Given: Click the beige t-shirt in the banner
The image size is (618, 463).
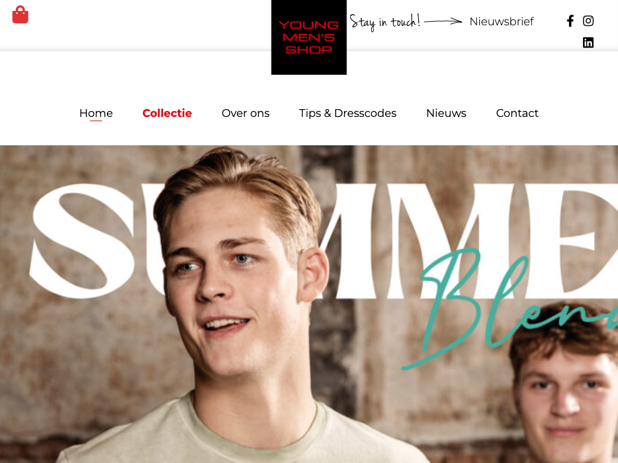Looking at the screenshot, I should click(244, 437).
